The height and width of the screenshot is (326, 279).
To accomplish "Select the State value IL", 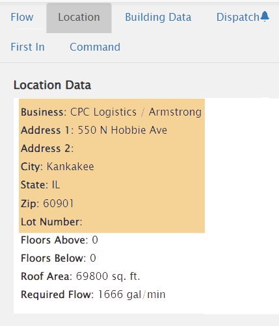I will (56, 185).
